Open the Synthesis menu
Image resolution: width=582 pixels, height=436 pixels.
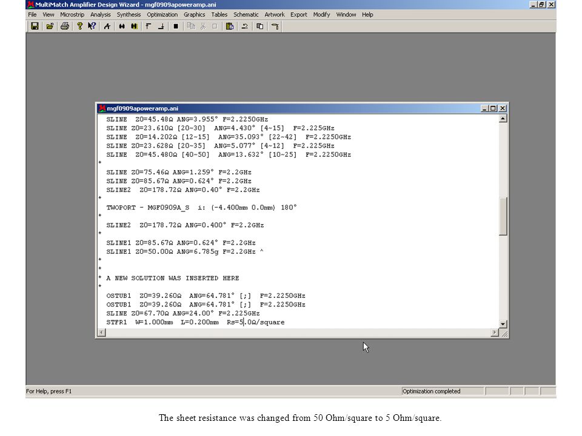coord(129,15)
